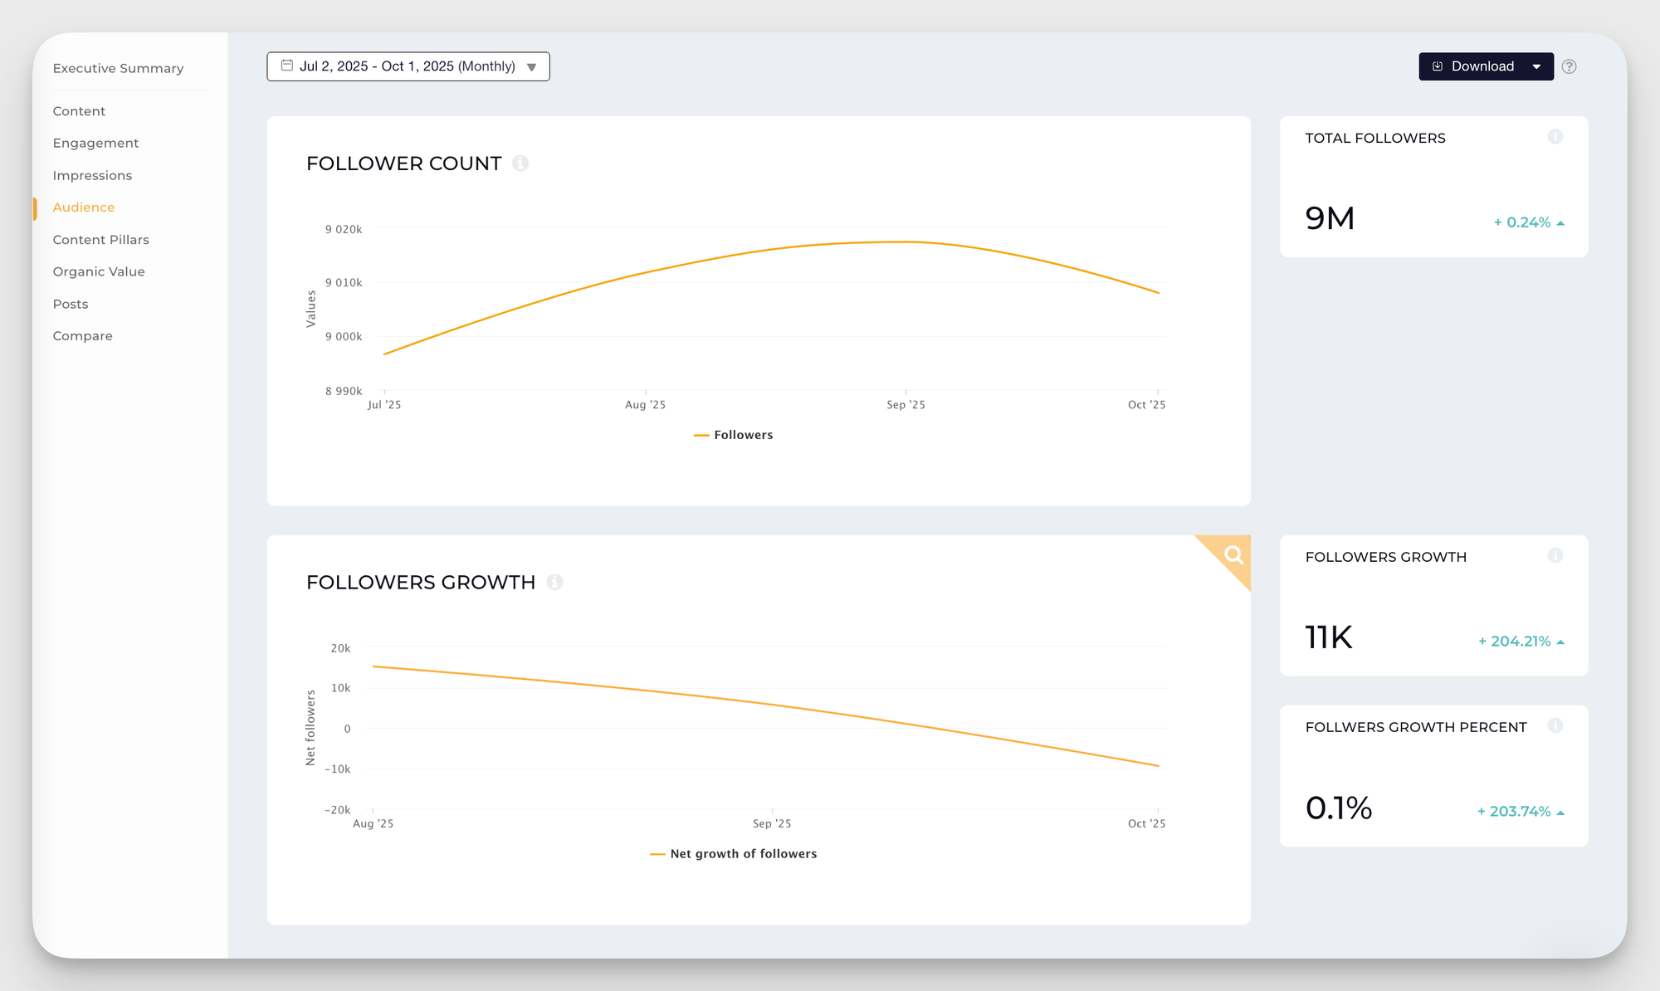Click the calendar icon in the date picker
The image size is (1660, 991).
(x=287, y=66)
